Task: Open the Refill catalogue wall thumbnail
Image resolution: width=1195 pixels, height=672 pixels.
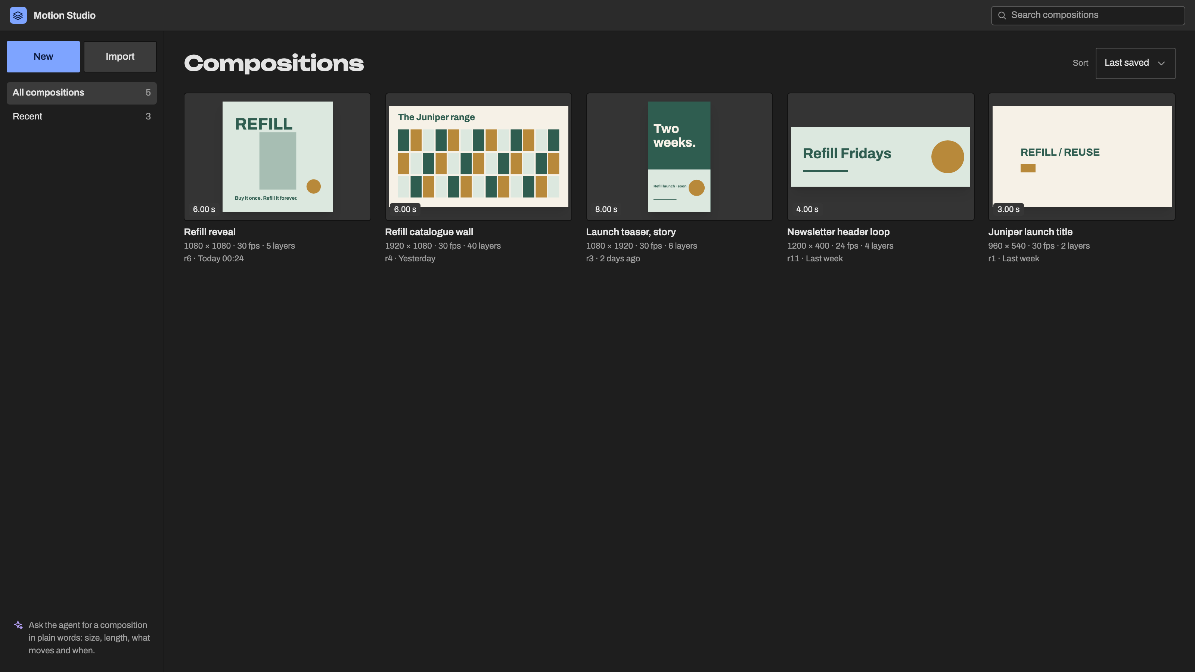Action: [x=478, y=157]
